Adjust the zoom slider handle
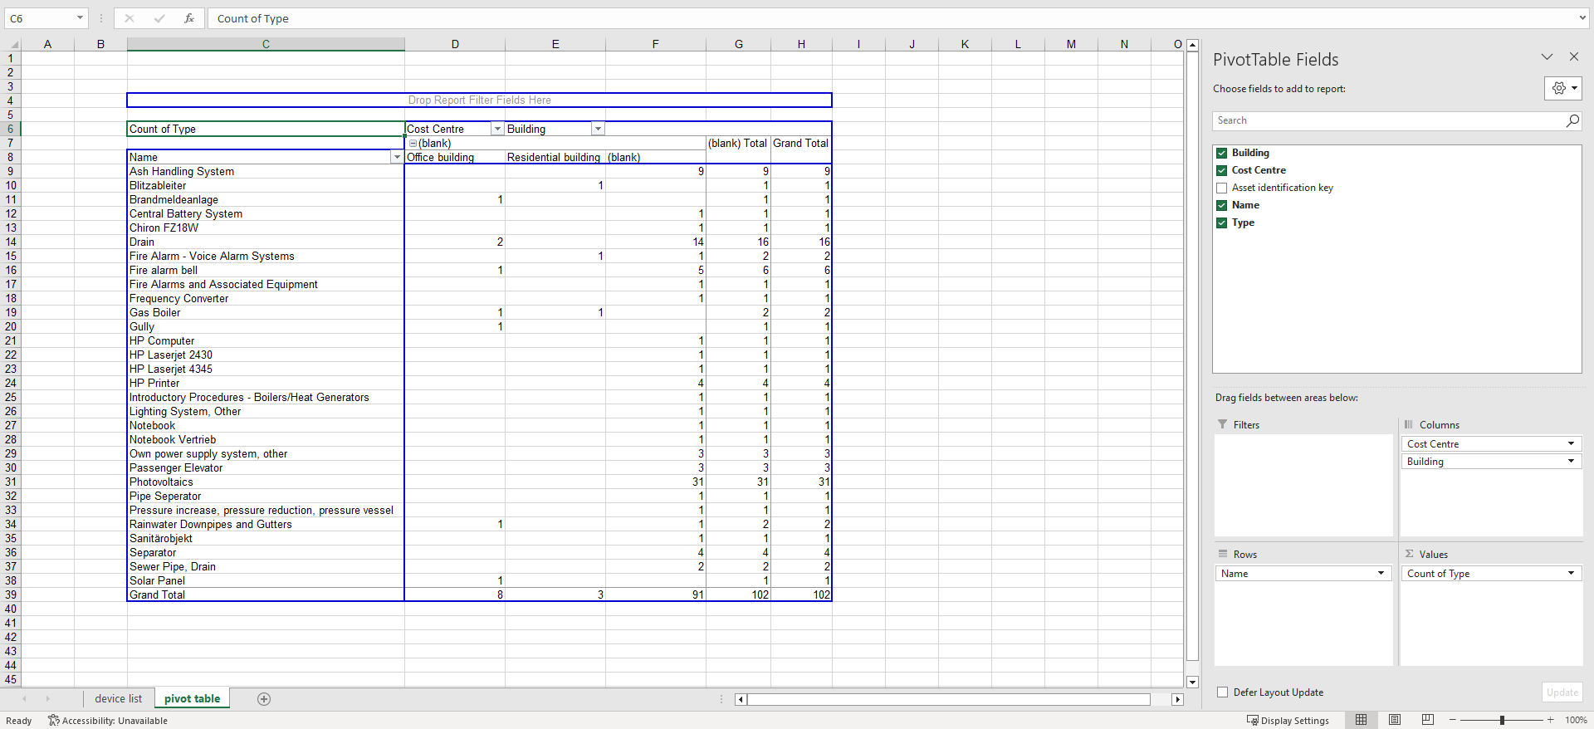This screenshot has height=729, width=1594. [x=1502, y=720]
